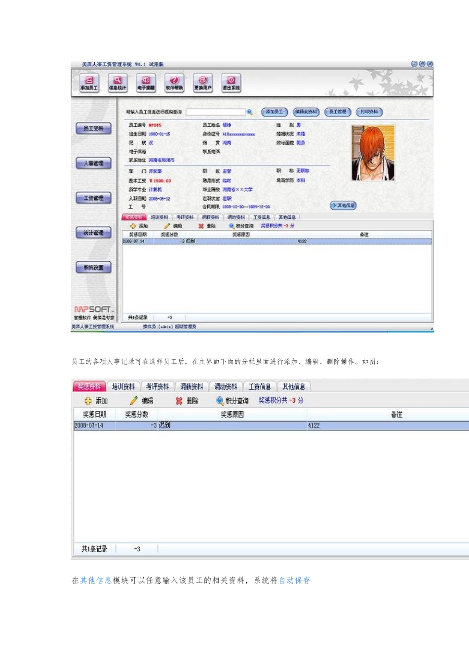
Task: Click the 共1条记录 footer in the enlarged panel
Action: 95,549
